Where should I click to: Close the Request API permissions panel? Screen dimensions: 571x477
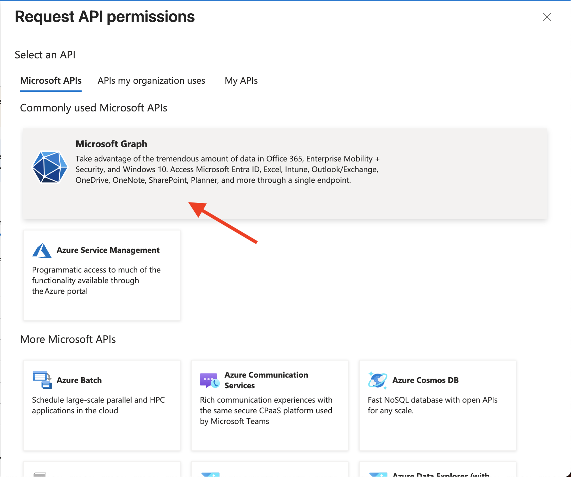pos(547,17)
